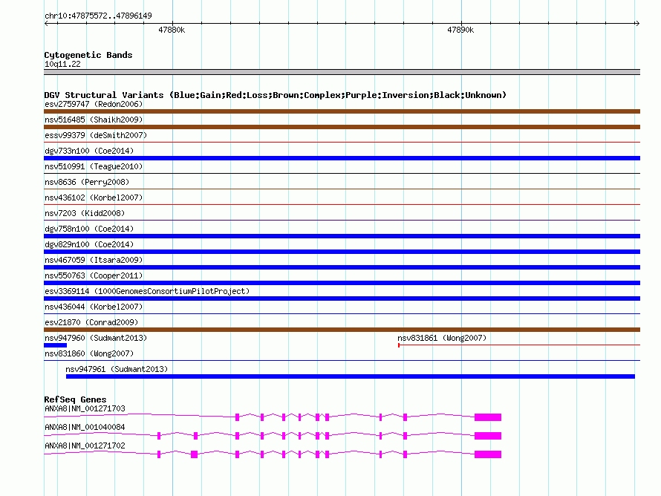Select the esv3369114 1000GenomesConsortiumPilotProject label
The height and width of the screenshot is (496, 661).
(x=147, y=291)
